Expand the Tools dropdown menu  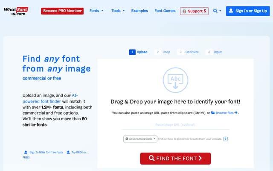(118, 11)
